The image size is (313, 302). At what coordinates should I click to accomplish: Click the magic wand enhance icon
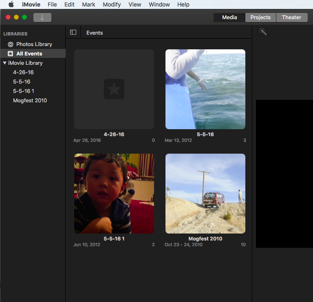[263, 31]
